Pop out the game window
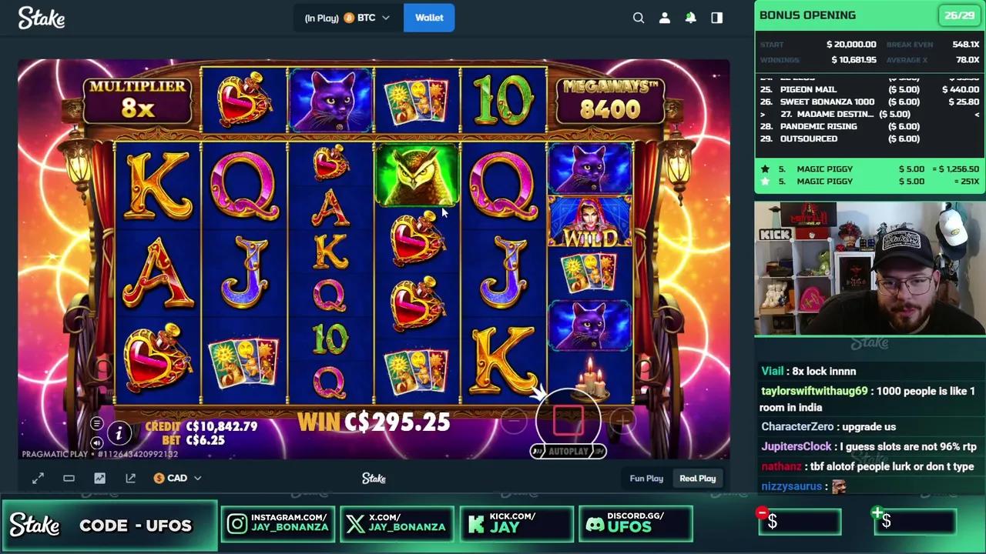The height and width of the screenshot is (554, 986). tap(130, 479)
